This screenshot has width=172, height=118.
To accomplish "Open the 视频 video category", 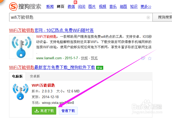I will 102,7.
